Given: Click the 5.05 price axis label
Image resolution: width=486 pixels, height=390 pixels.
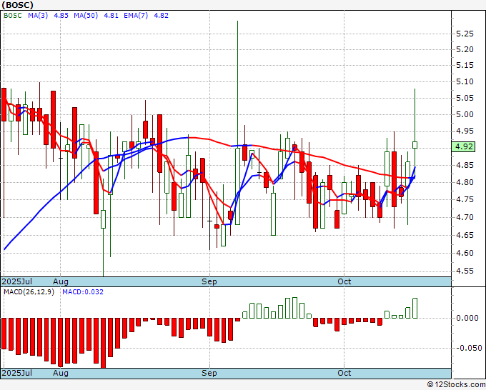Looking at the screenshot, I should [x=465, y=98].
